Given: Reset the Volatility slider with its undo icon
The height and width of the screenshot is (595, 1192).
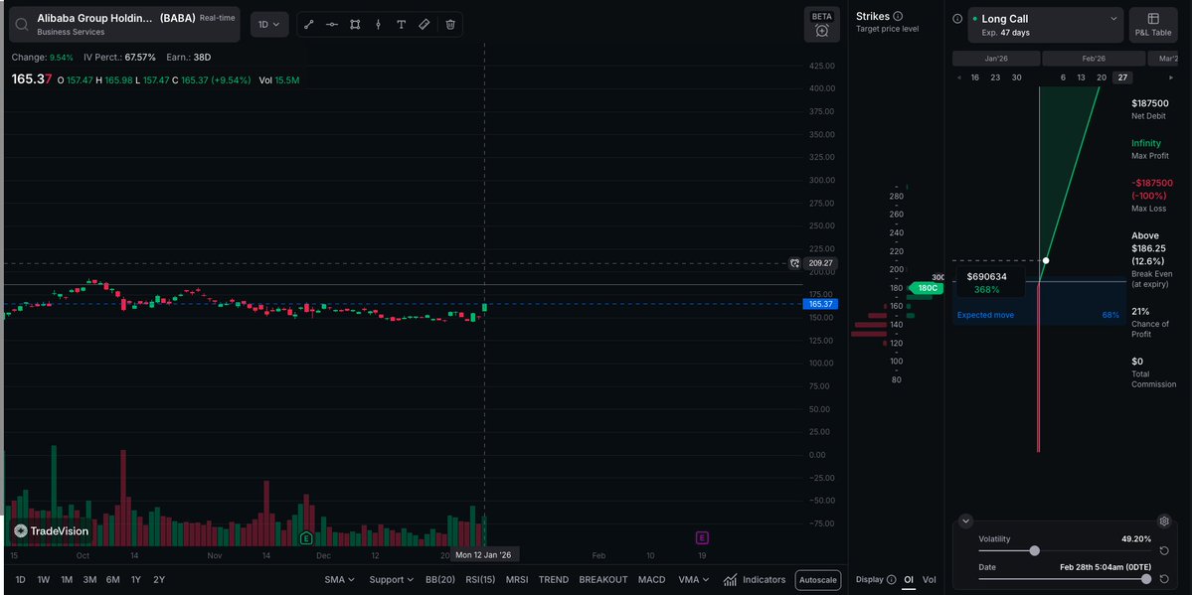Looking at the screenshot, I should [x=1164, y=551].
